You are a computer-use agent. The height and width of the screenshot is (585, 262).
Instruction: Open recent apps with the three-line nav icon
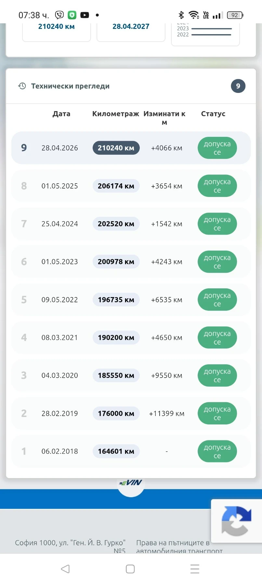click(195, 569)
